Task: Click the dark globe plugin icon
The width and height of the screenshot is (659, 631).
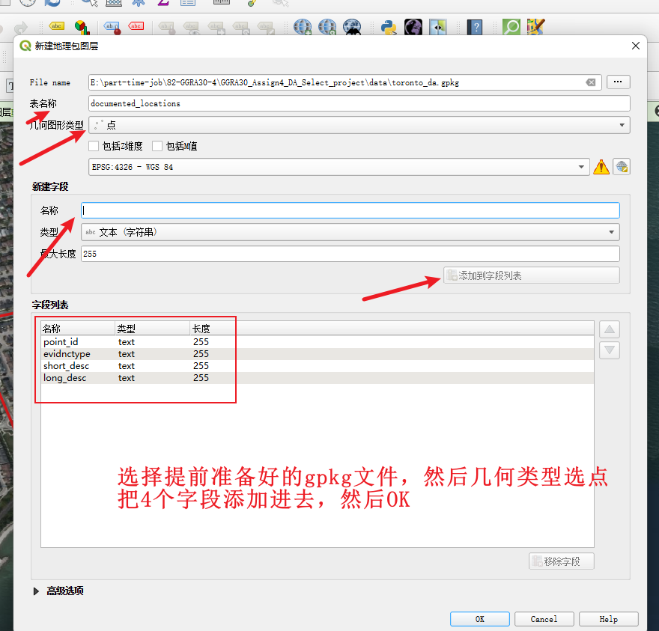Action: tap(413, 27)
